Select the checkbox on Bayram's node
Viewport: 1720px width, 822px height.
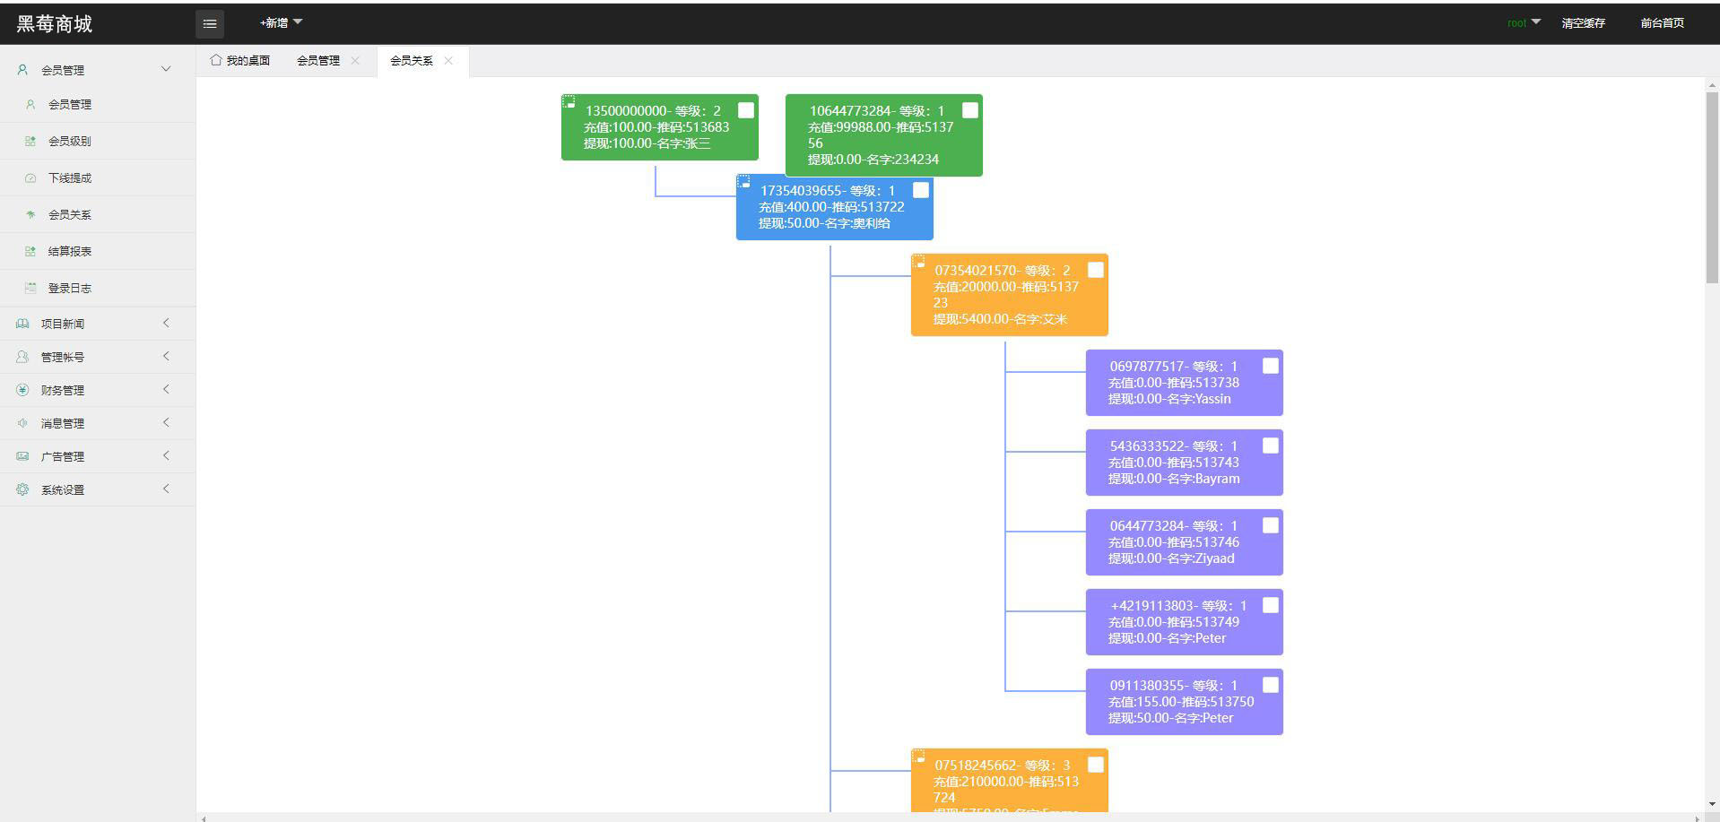(1271, 446)
